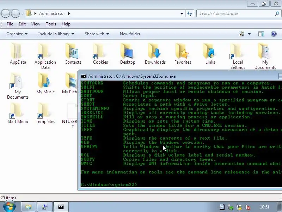Select the Templates shortcut folder

(x=45, y=113)
